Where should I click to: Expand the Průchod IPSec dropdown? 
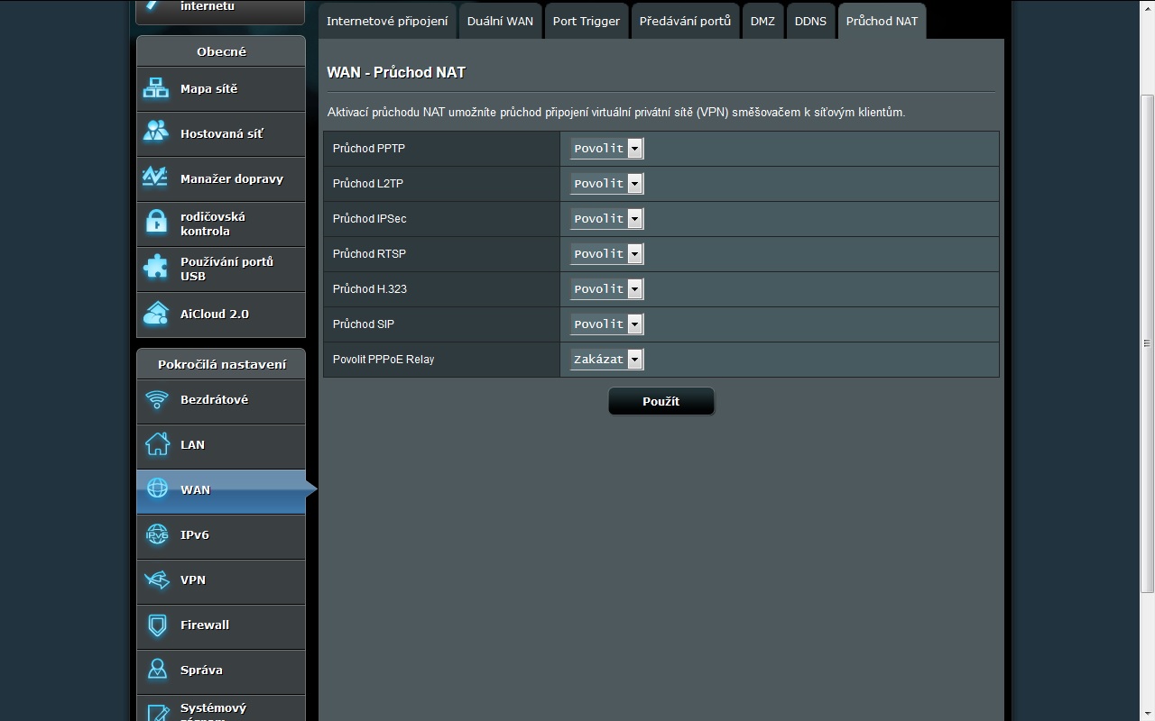[x=606, y=219]
